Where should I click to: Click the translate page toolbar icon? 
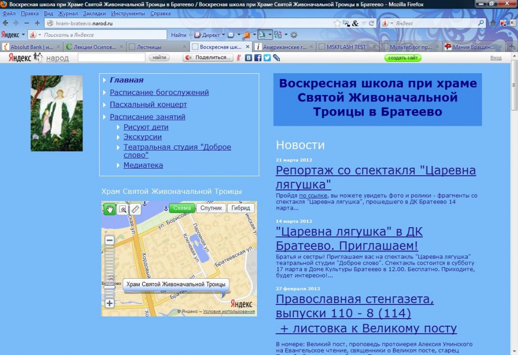click(278, 35)
